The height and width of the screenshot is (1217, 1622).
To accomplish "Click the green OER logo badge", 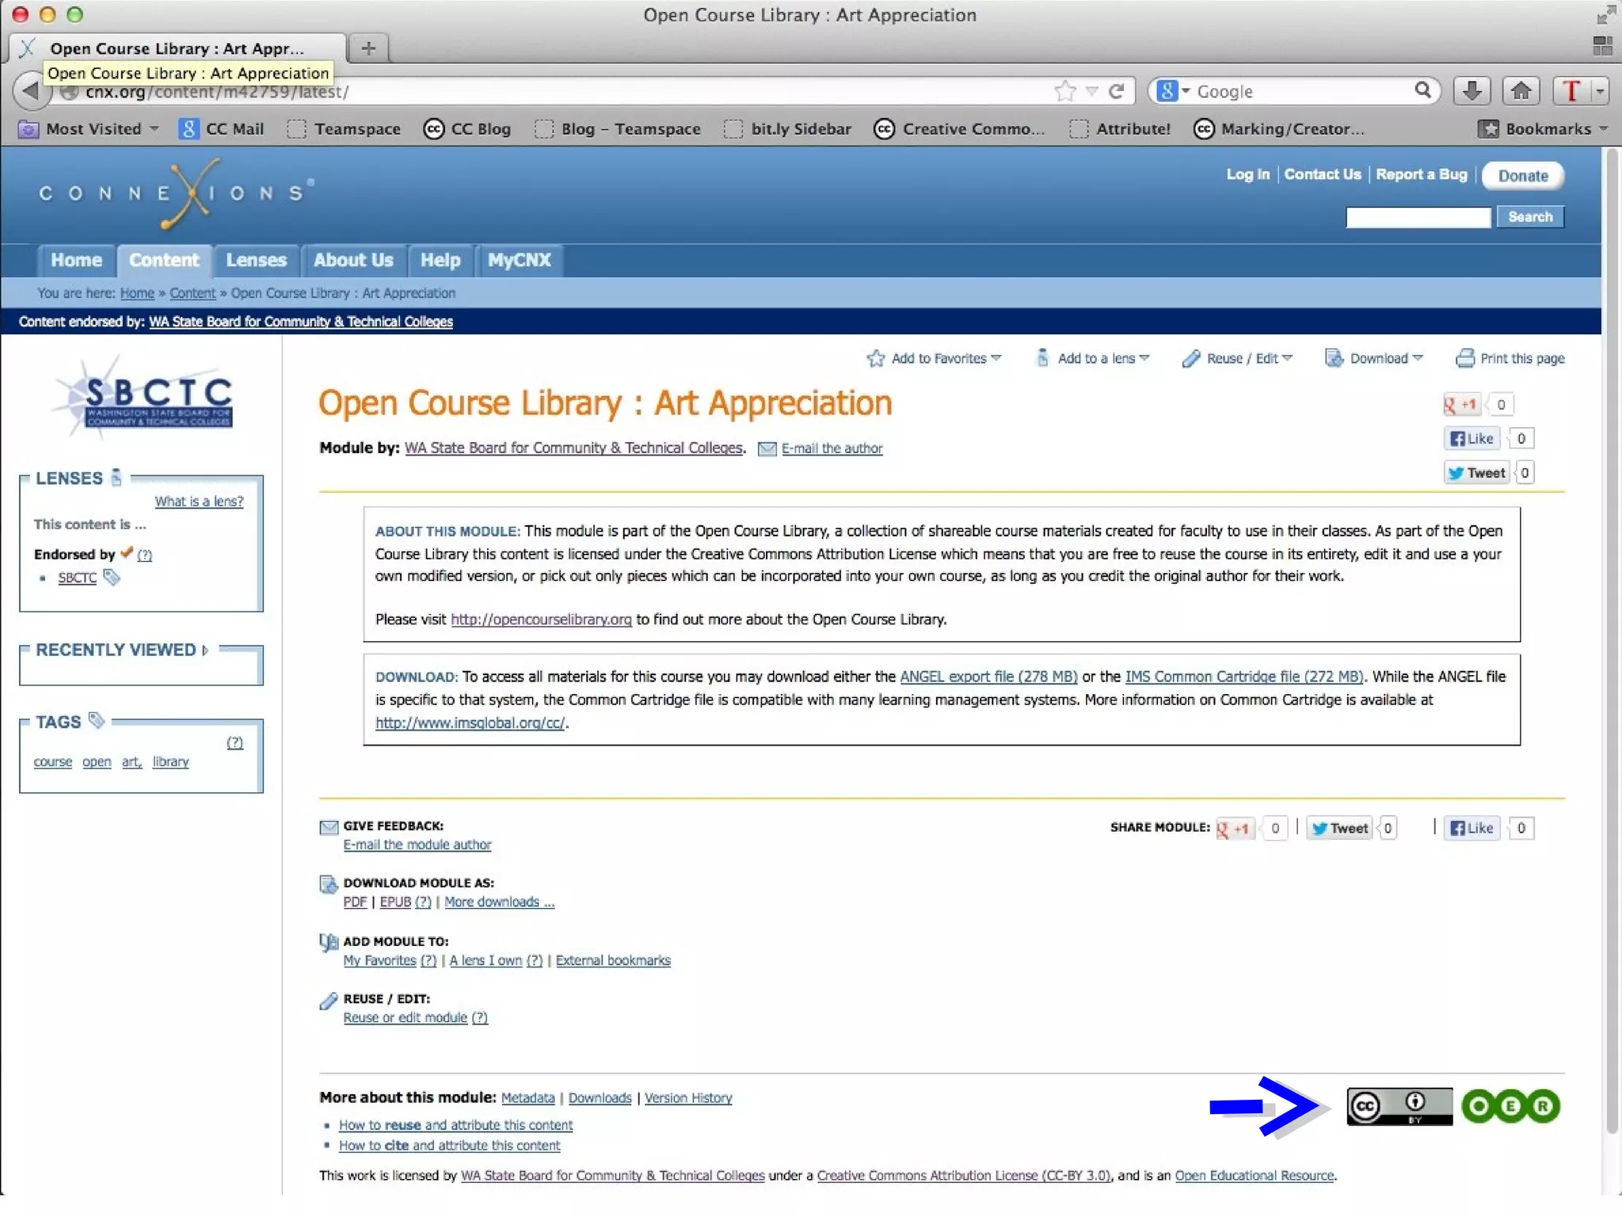I will pos(1510,1106).
